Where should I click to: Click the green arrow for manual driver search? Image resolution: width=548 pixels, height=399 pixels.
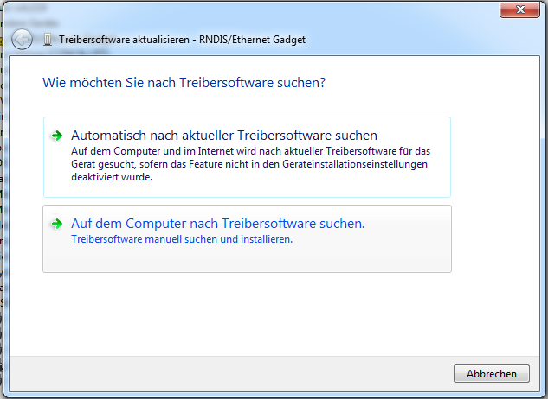coord(57,224)
